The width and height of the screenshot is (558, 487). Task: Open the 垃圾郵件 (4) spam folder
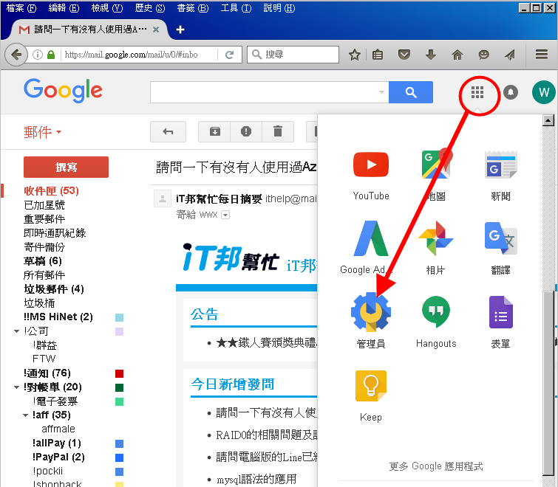(x=54, y=289)
